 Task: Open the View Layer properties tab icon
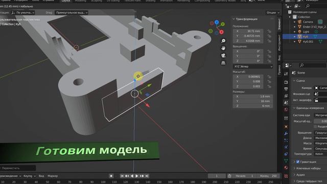click(286, 96)
